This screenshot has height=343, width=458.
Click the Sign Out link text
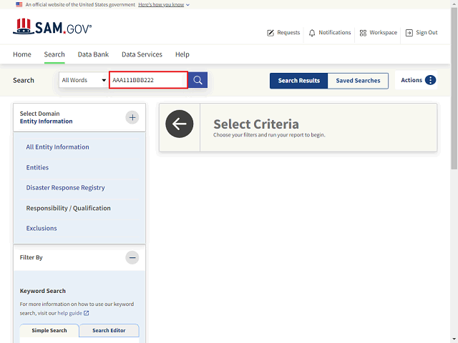coord(427,32)
